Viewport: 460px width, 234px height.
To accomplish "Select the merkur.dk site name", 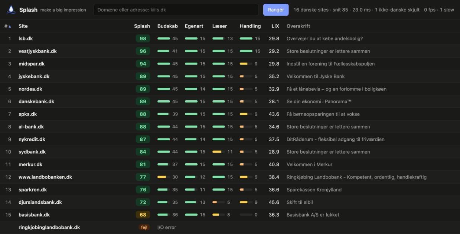I will [x=30, y=164].
